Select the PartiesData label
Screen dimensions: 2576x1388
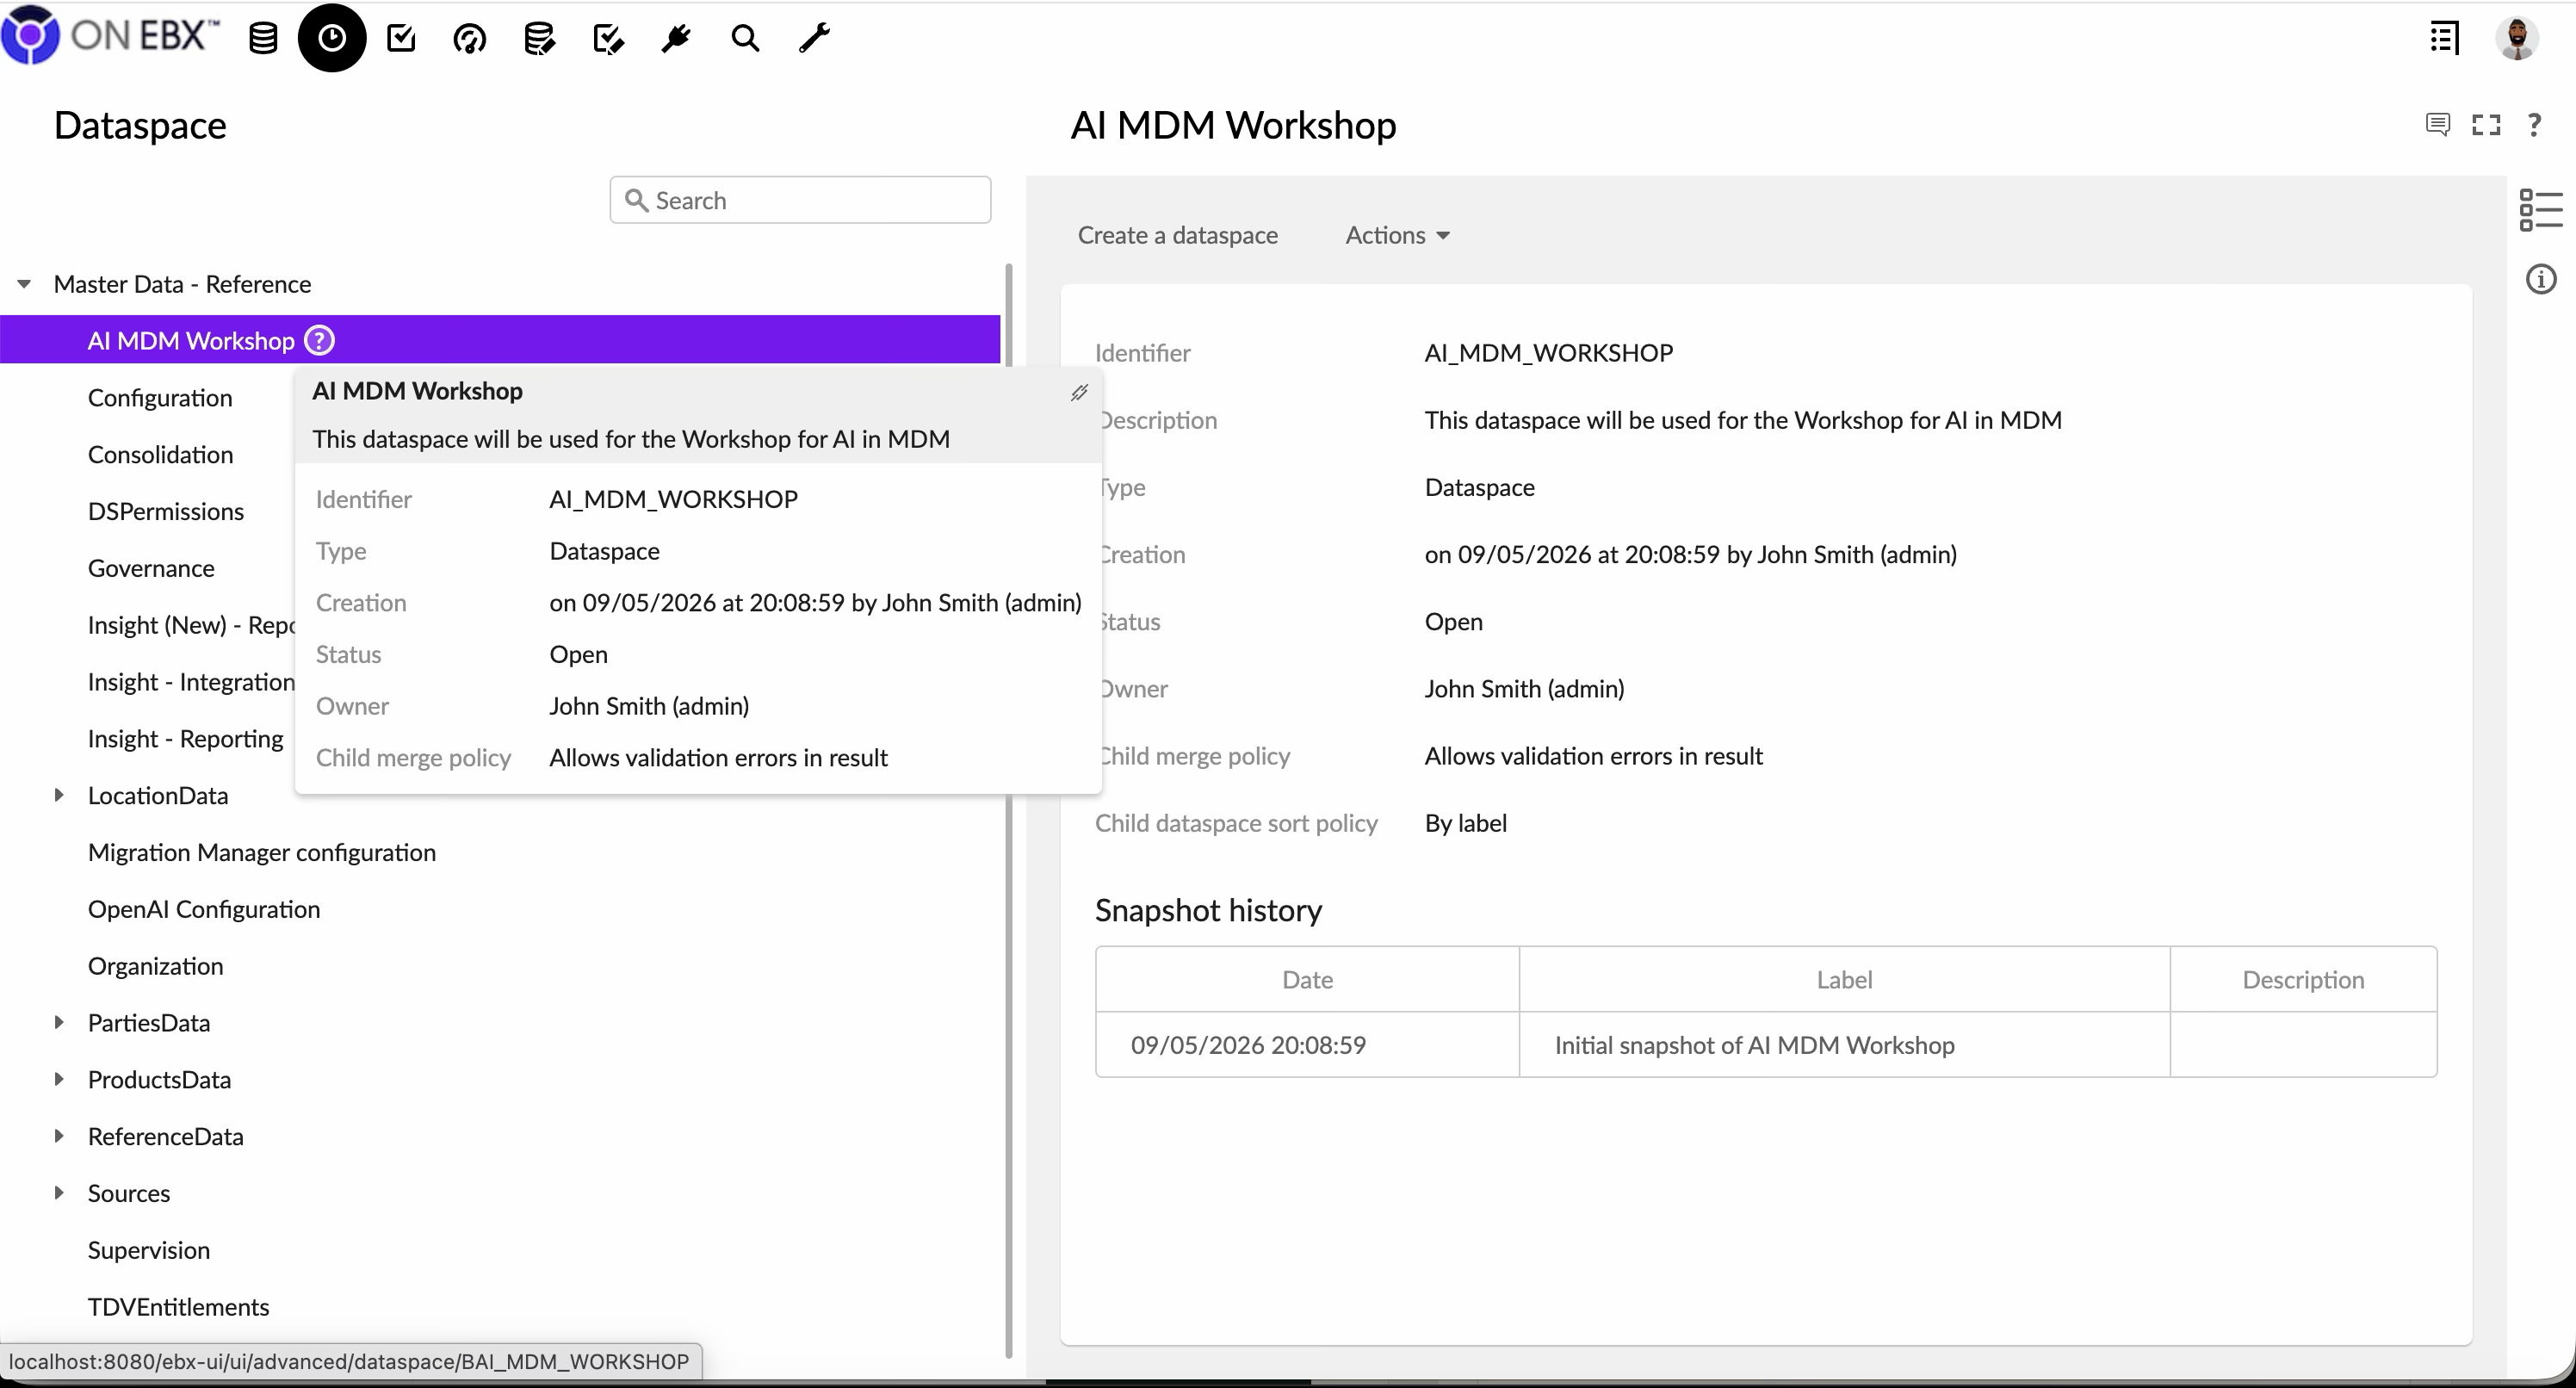click(x=149, y=1023)
